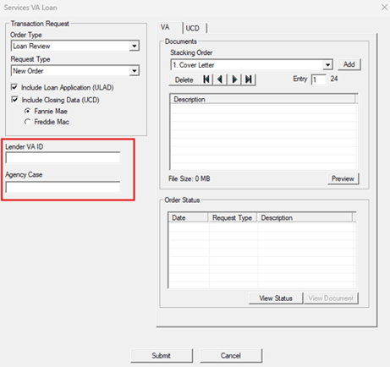Viewport: 390px width, 367px height.
Task: Click the Add document button
Action: 349,64
